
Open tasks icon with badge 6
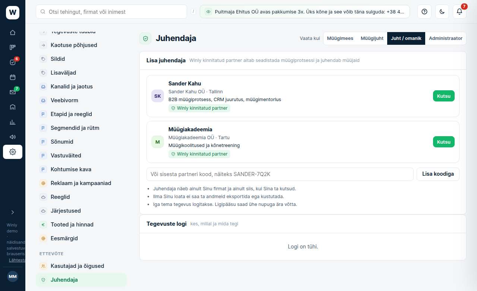coord(13,62)
